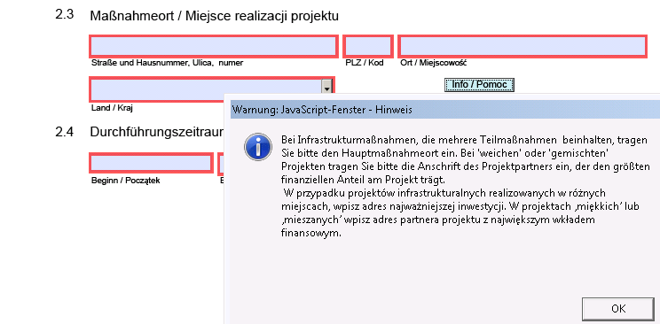660x324 pixels.
Task: Open the Info / Pomoc help button
Action: (479, 85)
